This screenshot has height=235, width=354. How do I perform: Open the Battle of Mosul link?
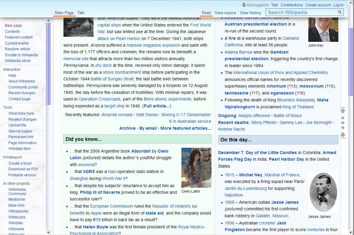288,116
